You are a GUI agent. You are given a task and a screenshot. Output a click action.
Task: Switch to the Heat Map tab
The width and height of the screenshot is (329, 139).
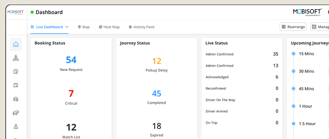point(109,27)
